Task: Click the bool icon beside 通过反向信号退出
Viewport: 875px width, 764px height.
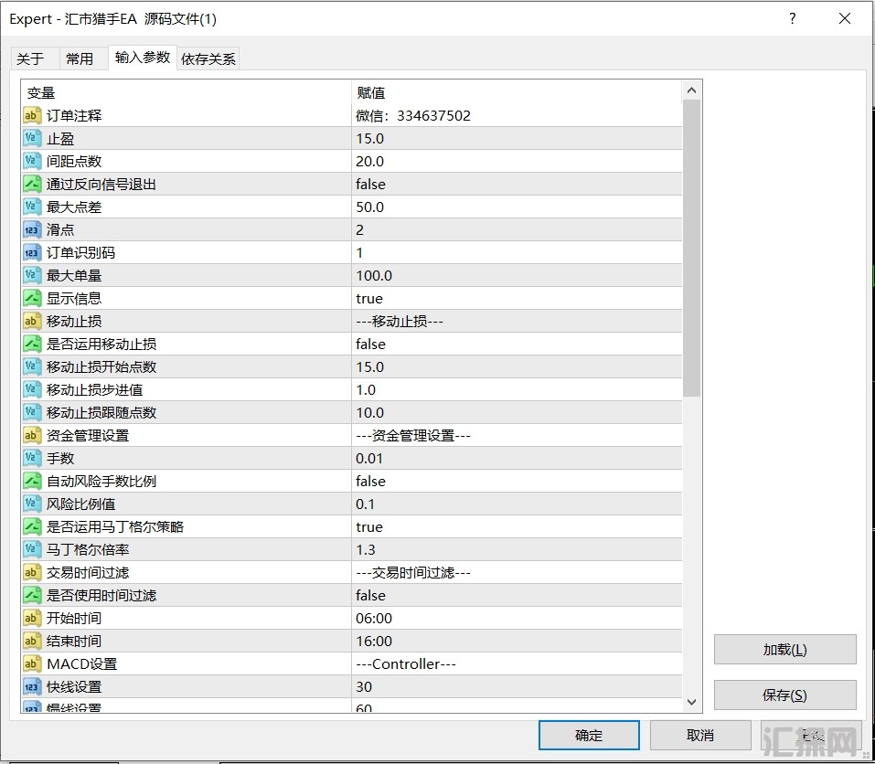Action: pyautogui.click(x=32, y=184)
